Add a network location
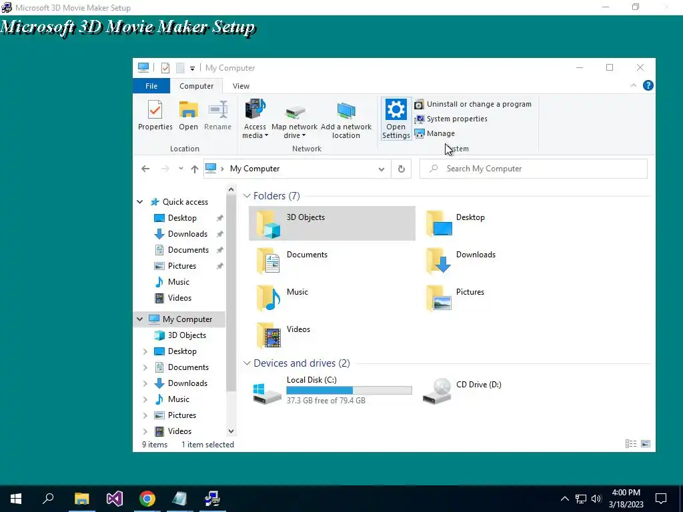The image size is (683, 512). coord(346,119)
